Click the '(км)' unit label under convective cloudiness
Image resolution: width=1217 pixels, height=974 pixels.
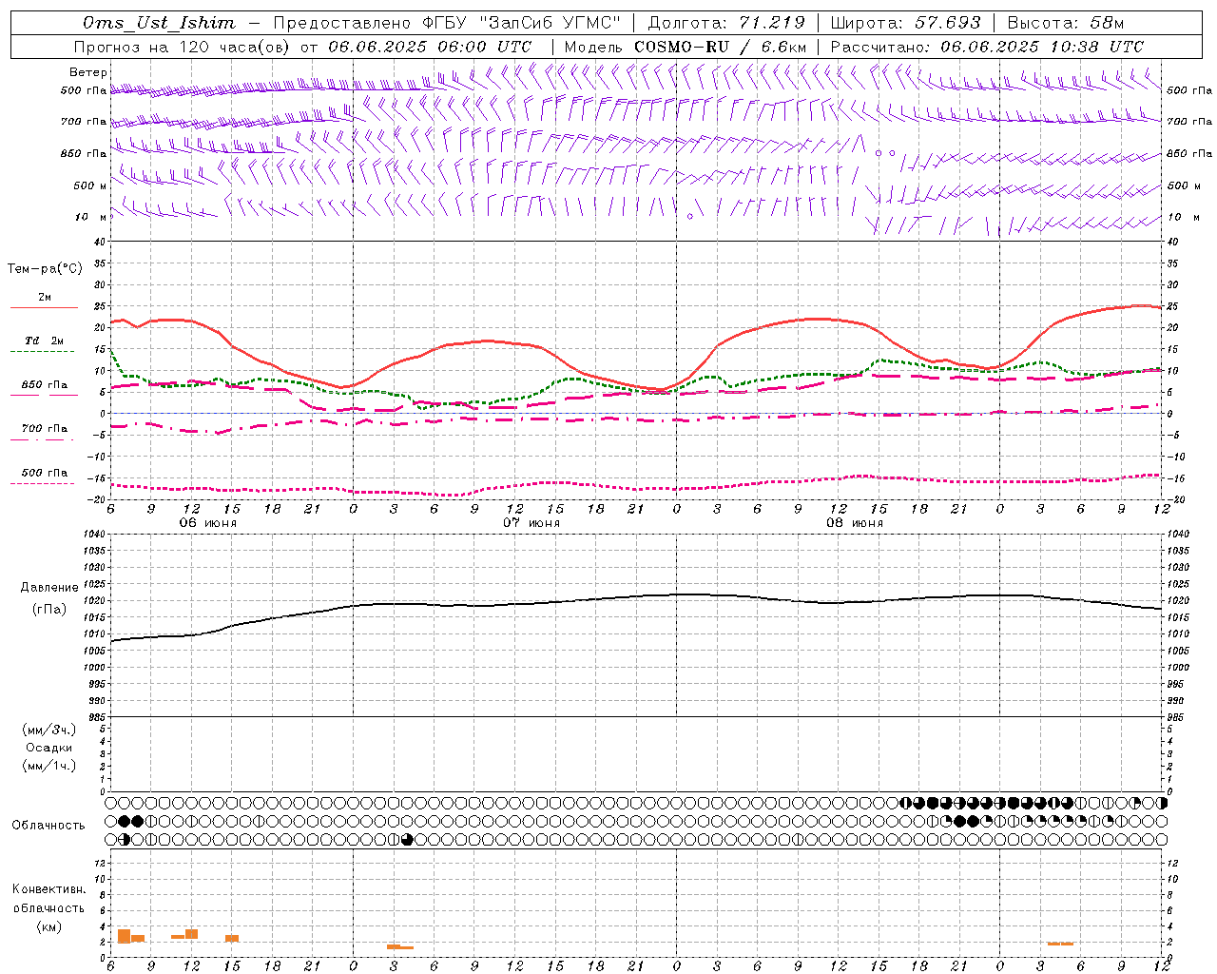click(x=48, y=926)
